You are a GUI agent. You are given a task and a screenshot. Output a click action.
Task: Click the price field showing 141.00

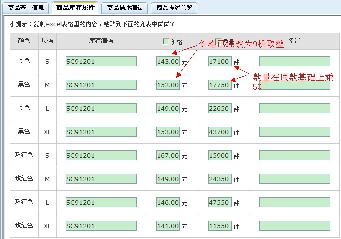168,226
